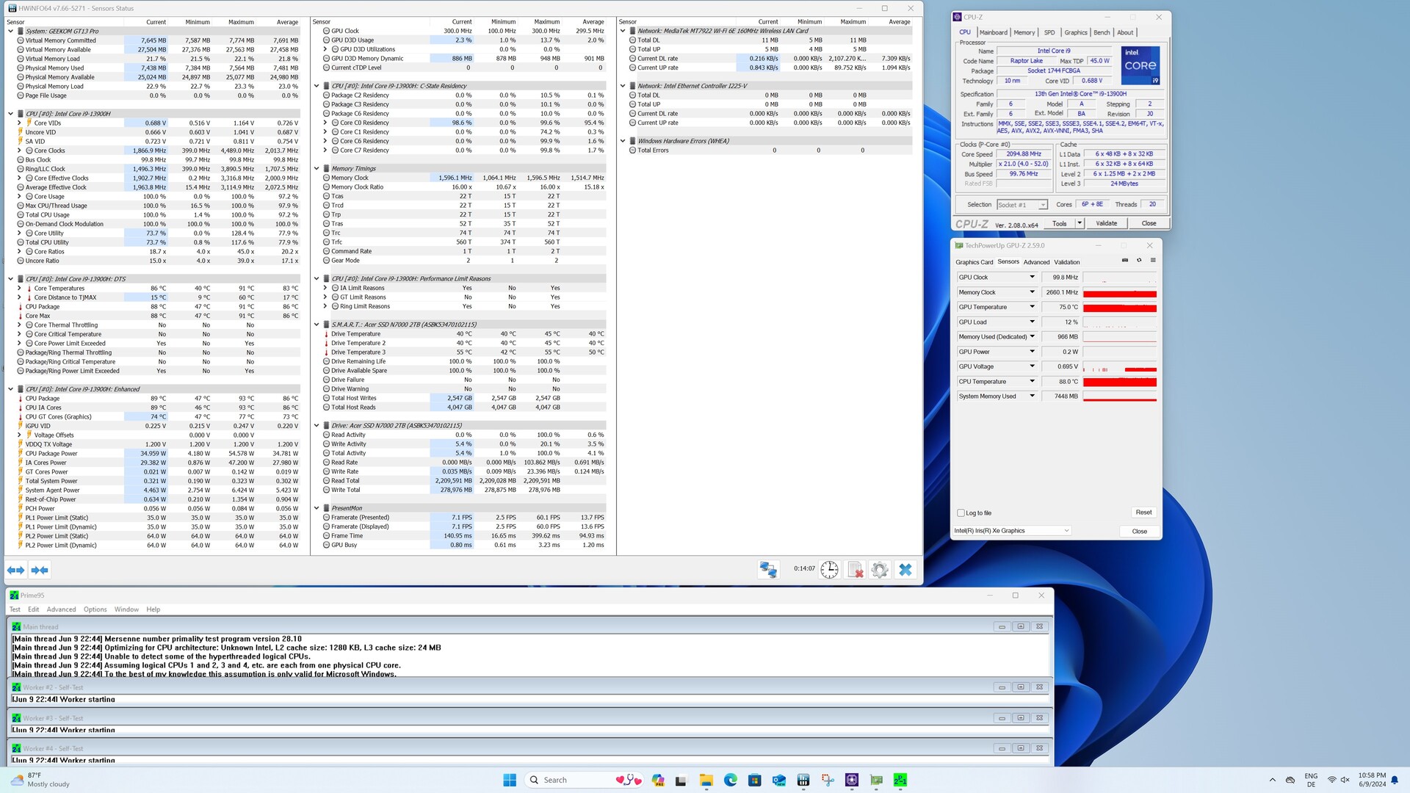Click Reset button in GPU-Z

click(1143, 513)
